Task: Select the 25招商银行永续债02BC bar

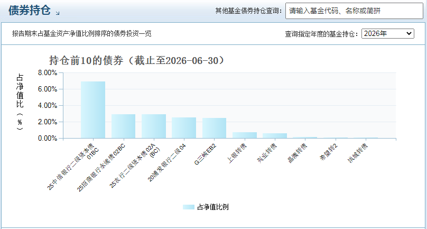Action: click(x=123, y=126)
